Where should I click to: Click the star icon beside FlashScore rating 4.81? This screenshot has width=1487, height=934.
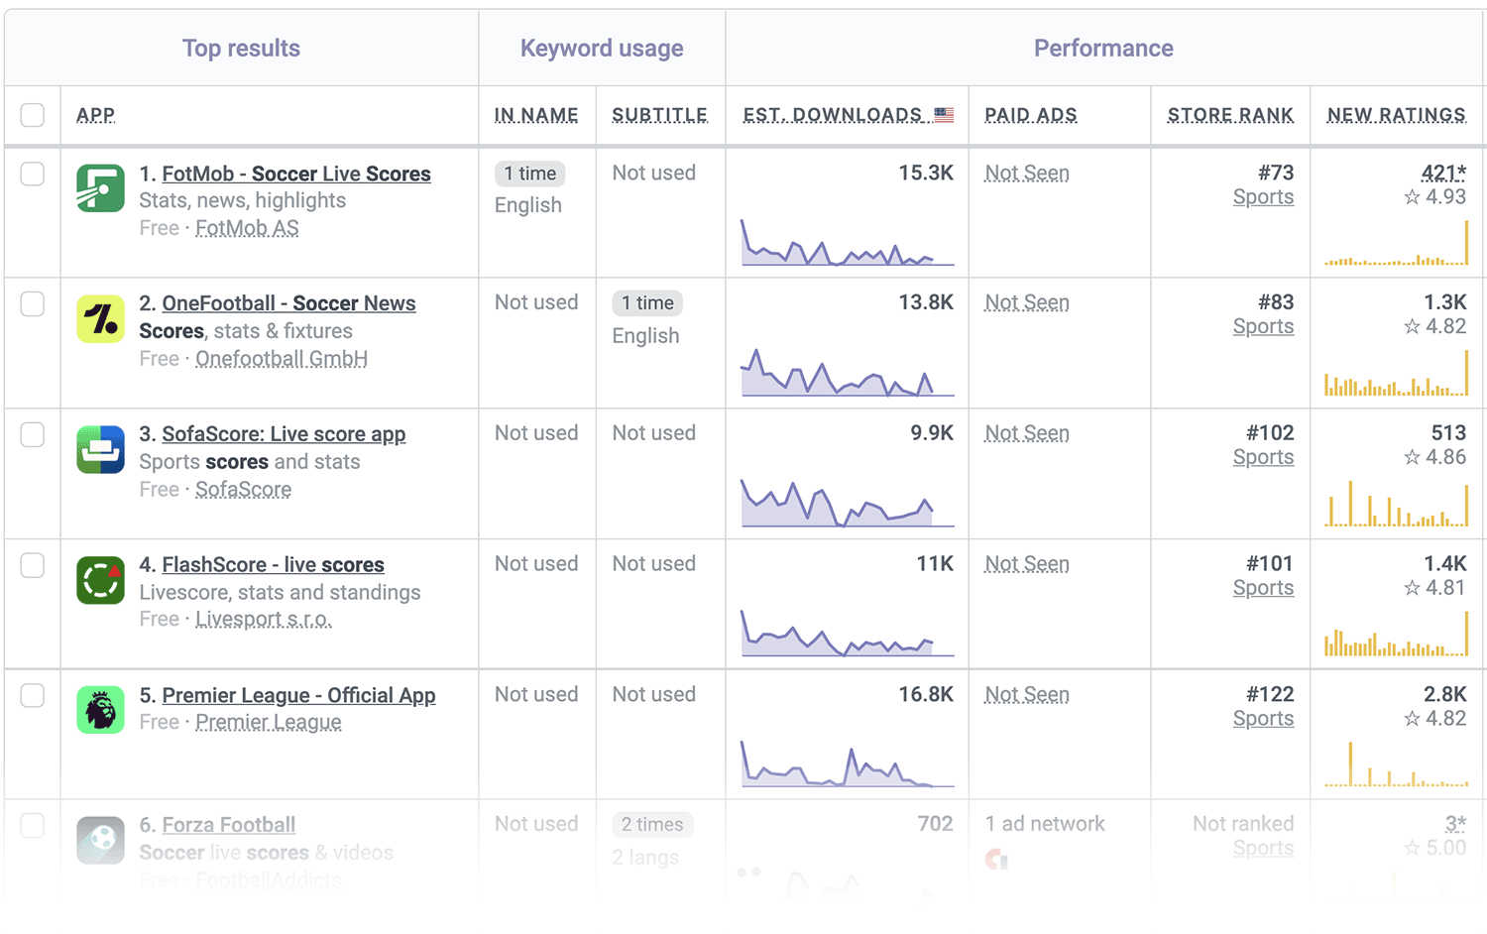[1412, 588]
